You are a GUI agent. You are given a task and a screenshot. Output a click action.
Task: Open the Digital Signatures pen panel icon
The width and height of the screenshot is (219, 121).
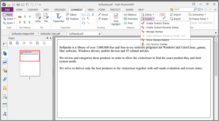coord(5,114)
